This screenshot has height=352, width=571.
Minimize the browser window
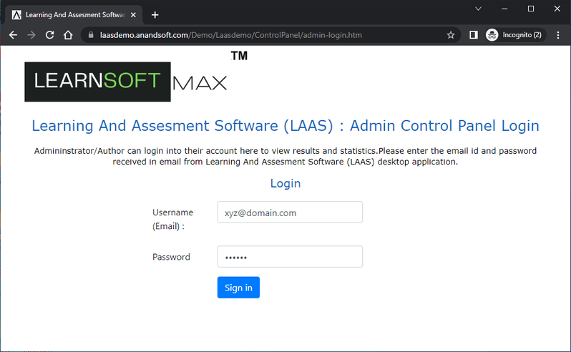tap(504, 9)
